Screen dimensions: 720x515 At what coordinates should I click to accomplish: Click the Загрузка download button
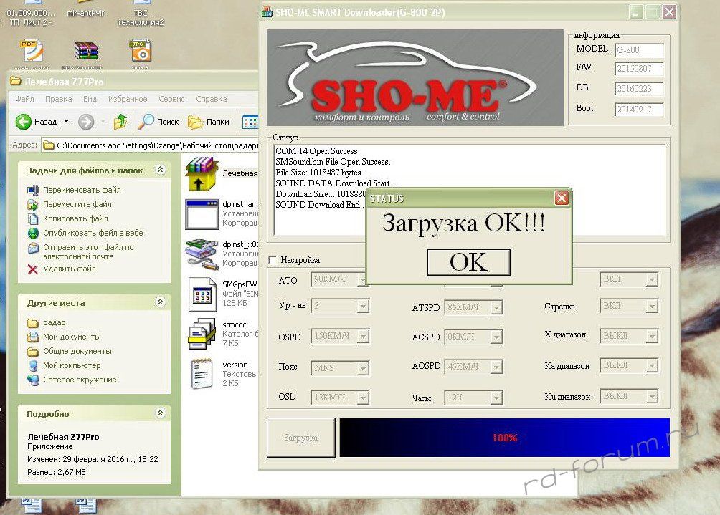[300, 438]
